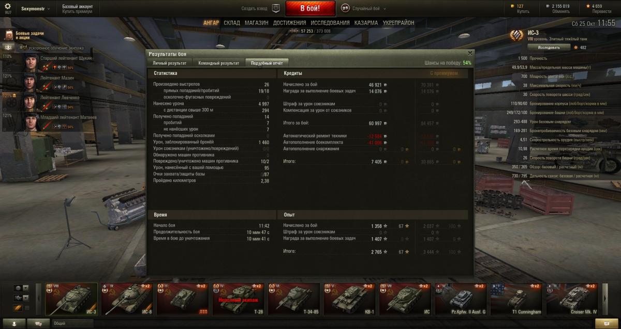Open the settings gear menu
The width and height of the screenshot is (621, 329).
click(x=8, y=6)
